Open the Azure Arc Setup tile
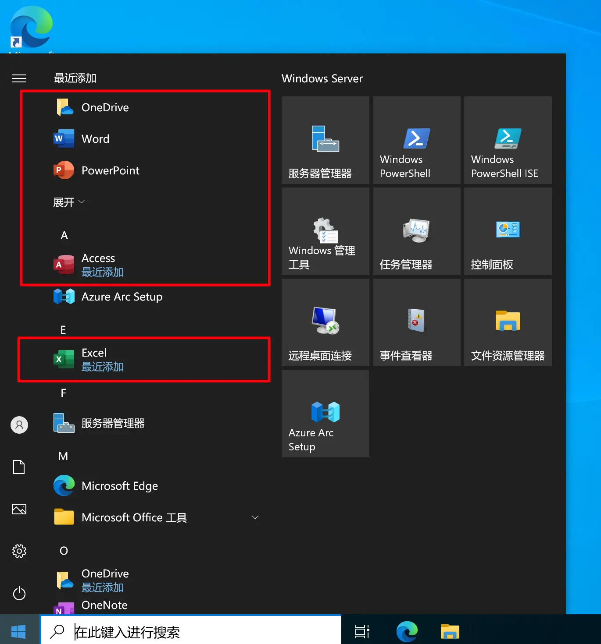This screenshot has height=644, width=601. pos(326,414)
